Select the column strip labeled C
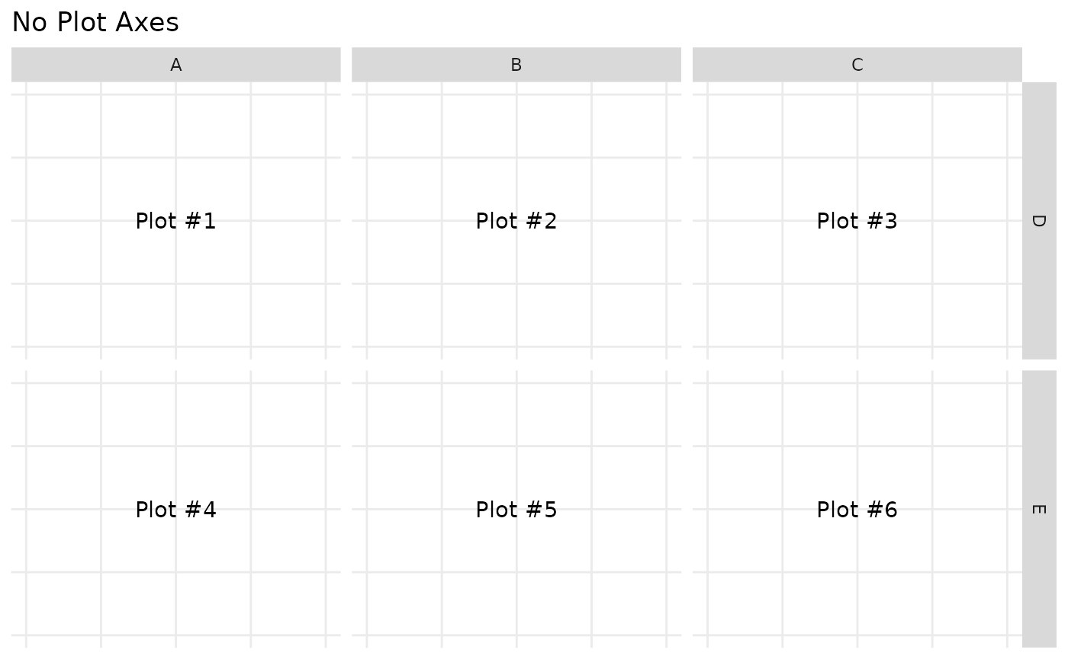 point(857,65)
